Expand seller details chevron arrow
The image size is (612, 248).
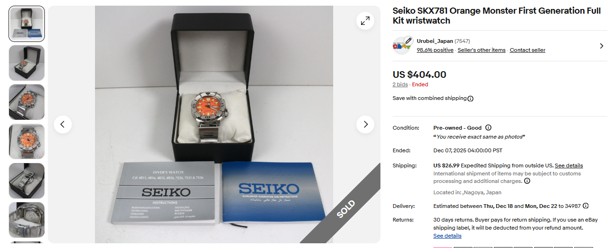coord(602,46)
